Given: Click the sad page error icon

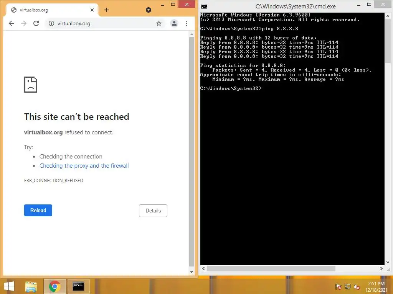Looking at the screenshot, I should [x=31, y=85].
